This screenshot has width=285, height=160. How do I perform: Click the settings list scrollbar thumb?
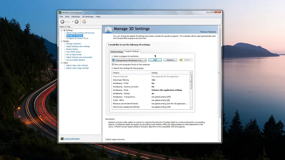[x=191, y=82]
